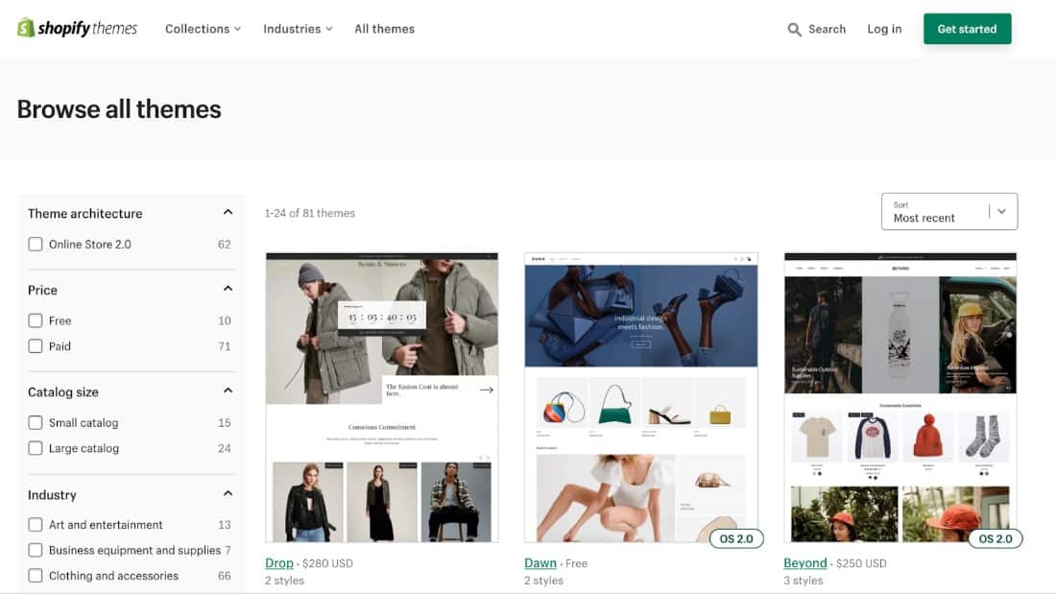Open the Industries menu
The image size is (1056, 594).
pos(298,29)
